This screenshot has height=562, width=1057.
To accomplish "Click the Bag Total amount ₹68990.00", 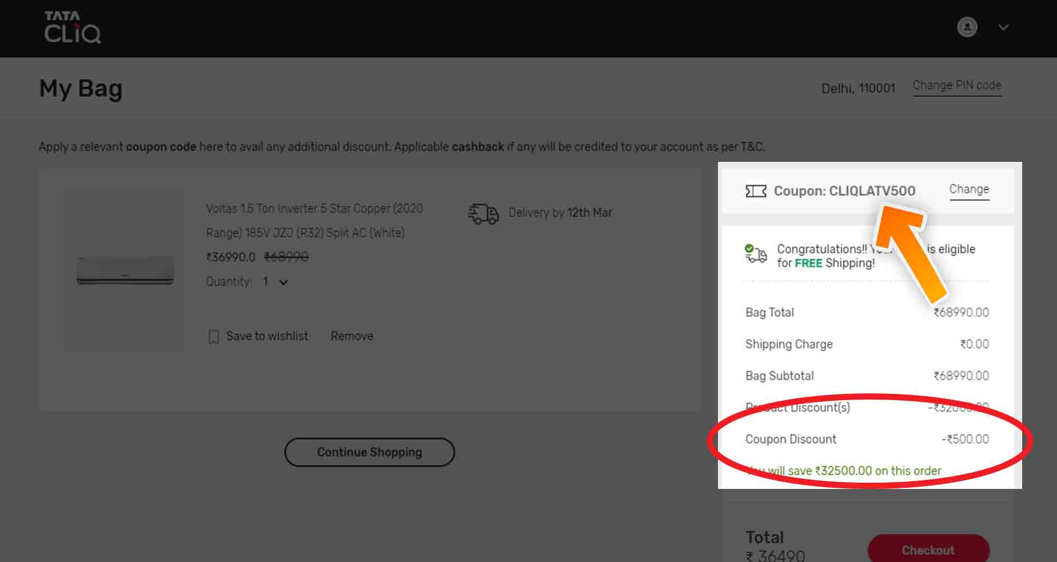I will [961, 312].
